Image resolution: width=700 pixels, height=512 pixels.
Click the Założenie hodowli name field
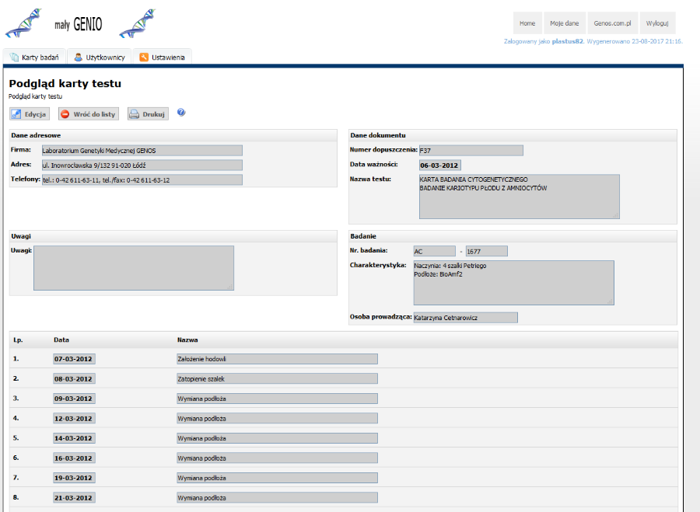277,359
